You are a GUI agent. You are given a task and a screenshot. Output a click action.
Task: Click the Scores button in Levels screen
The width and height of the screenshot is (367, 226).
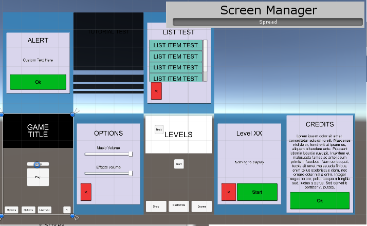[x=201, y=206]
